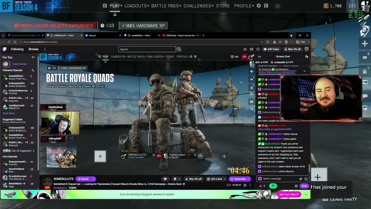Switch to thedabf4ther Twitch tab
Image resolution: width=371 pixels, height=209 pixels.
(x=141, y=35)
